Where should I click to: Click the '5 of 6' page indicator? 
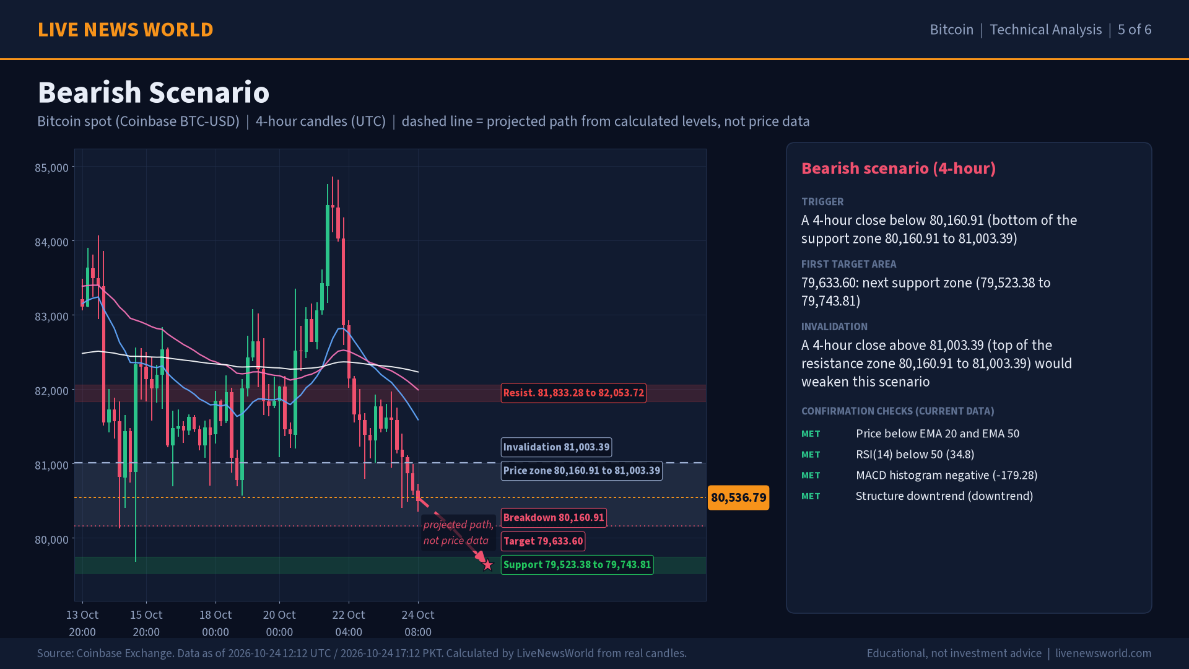(1135, 30)
